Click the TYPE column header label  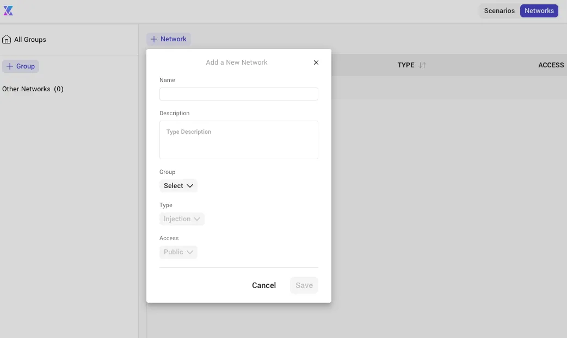pos(406,65)
